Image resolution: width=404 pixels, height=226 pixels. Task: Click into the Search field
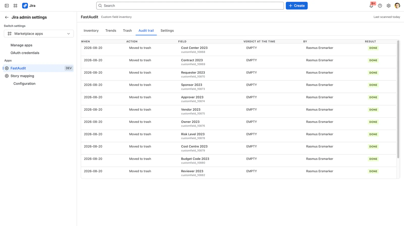tap(190, 6)
